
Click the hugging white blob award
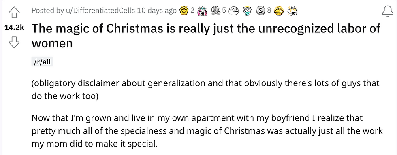coord(233,11)
